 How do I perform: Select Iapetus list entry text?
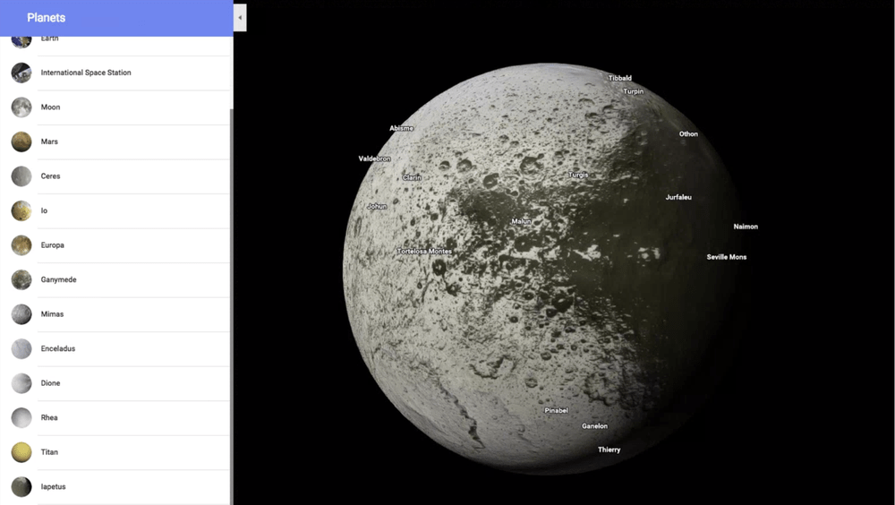(53, 487)
